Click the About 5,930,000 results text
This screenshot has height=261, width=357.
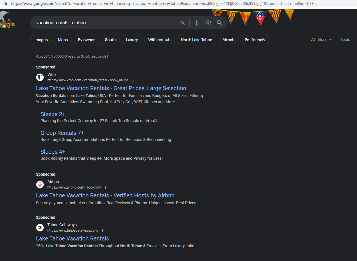click(72, 56)
